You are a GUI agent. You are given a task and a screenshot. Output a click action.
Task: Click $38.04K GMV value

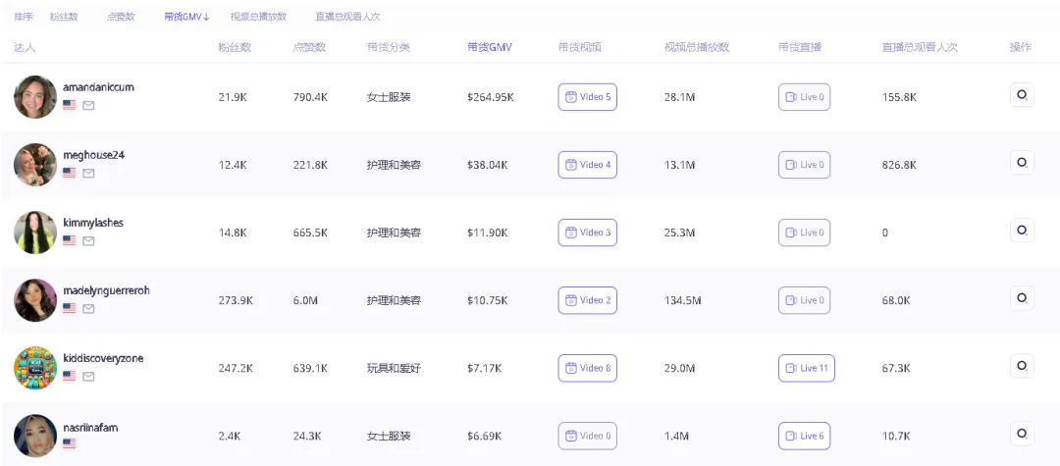click(488, 165)
